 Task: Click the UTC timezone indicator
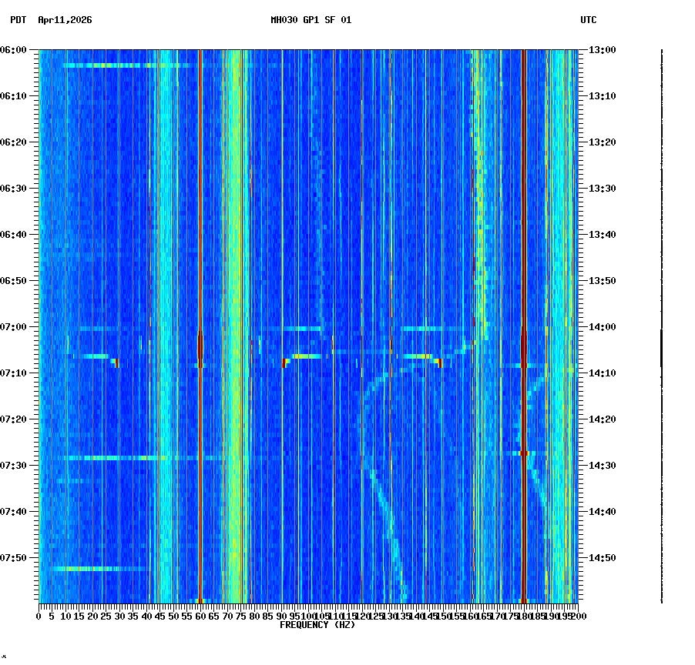(x=589, y=22)
